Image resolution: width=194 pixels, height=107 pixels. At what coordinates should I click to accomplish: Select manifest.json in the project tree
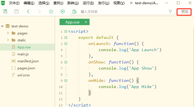tap(28, 61)
